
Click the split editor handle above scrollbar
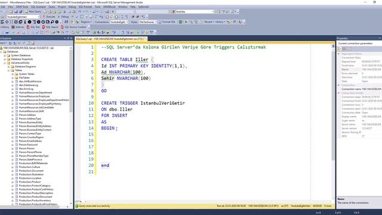click(333, 46)
